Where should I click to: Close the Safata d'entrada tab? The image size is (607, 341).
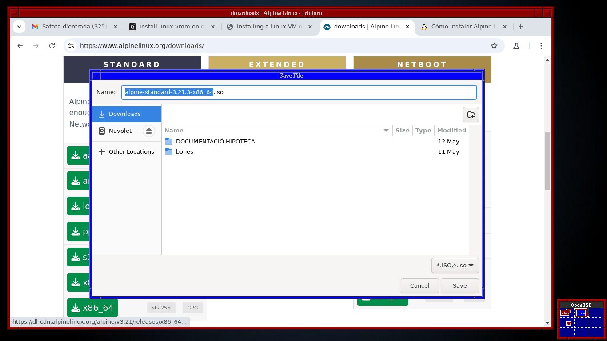[116, 27]
